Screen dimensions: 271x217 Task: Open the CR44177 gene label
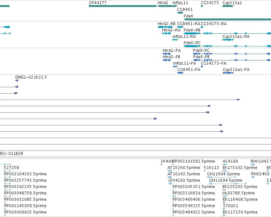(98, 3)
